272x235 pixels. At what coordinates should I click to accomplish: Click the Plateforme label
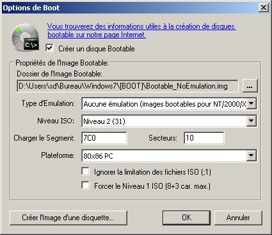click(58, 155)
